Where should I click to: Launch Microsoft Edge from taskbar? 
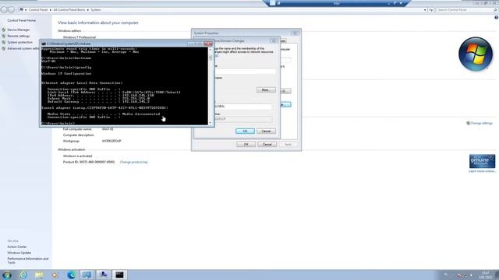coord(71,275)
